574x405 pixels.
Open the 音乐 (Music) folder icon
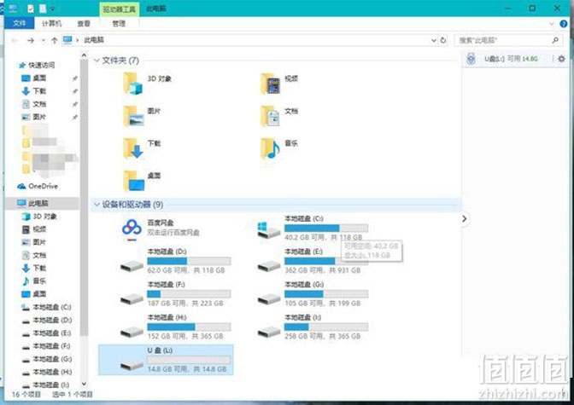point(270,147)
